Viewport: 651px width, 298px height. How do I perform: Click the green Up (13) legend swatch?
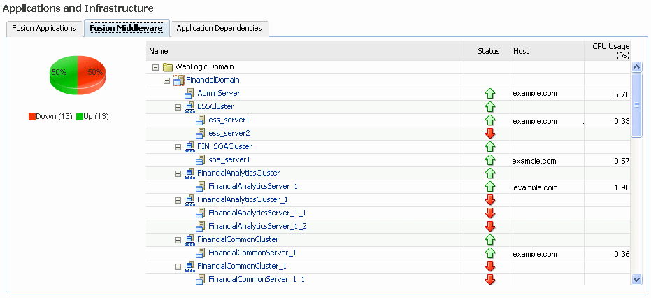tap(80, 117)
